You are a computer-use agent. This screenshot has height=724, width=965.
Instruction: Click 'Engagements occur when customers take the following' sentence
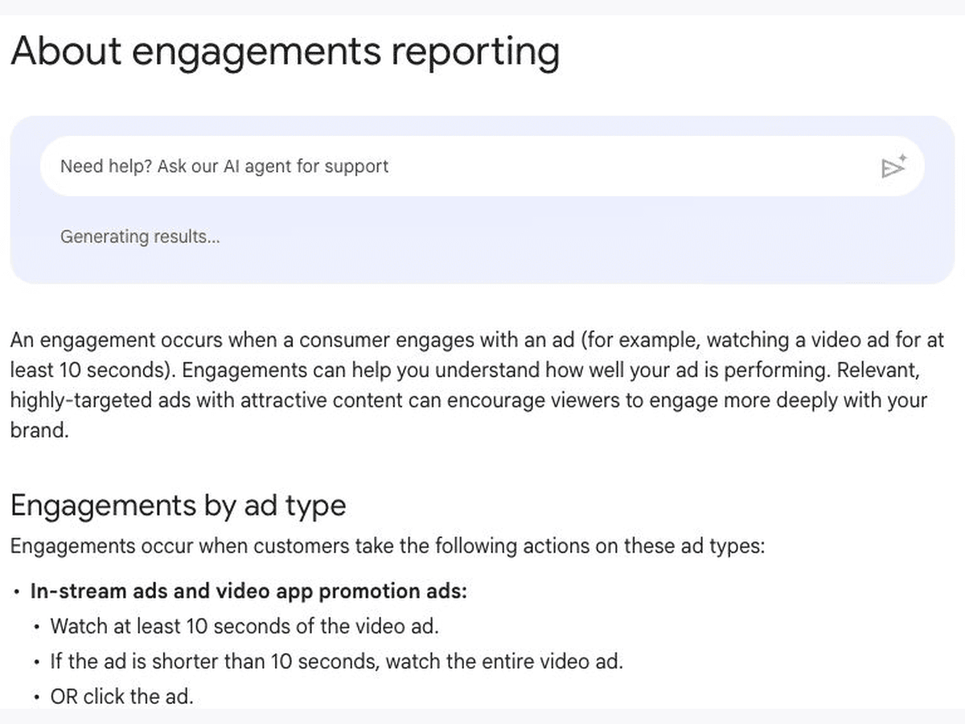(x=387, y=546)
